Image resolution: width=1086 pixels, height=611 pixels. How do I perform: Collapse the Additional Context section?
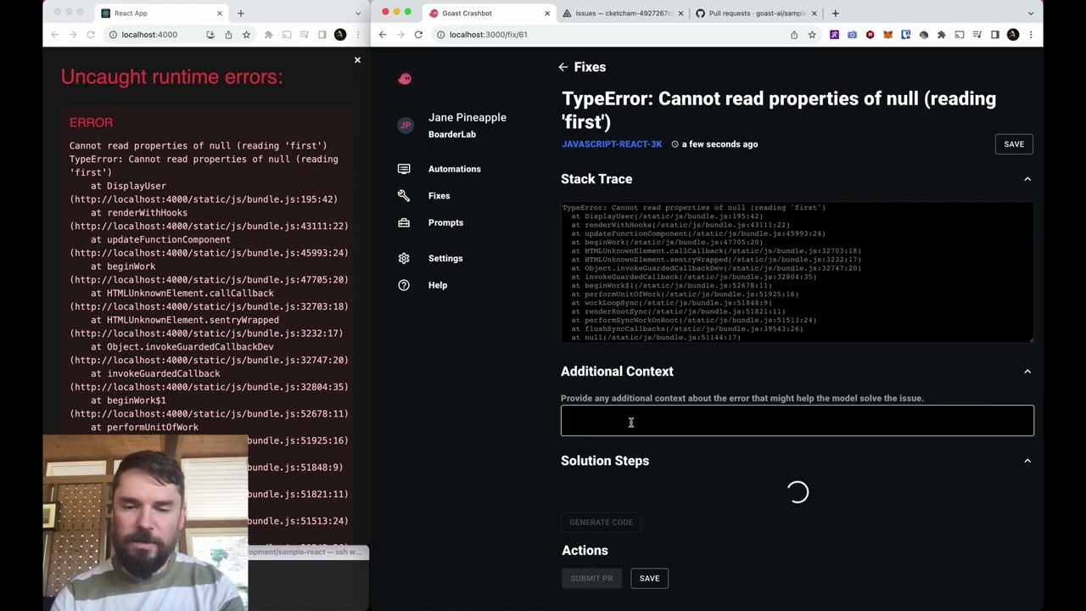(x=1027, y=372)
